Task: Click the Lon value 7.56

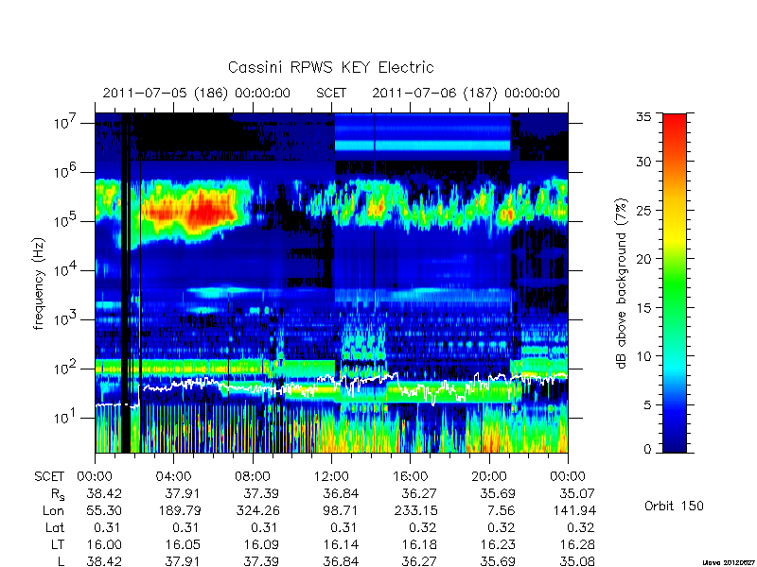Action: (501, 510)
